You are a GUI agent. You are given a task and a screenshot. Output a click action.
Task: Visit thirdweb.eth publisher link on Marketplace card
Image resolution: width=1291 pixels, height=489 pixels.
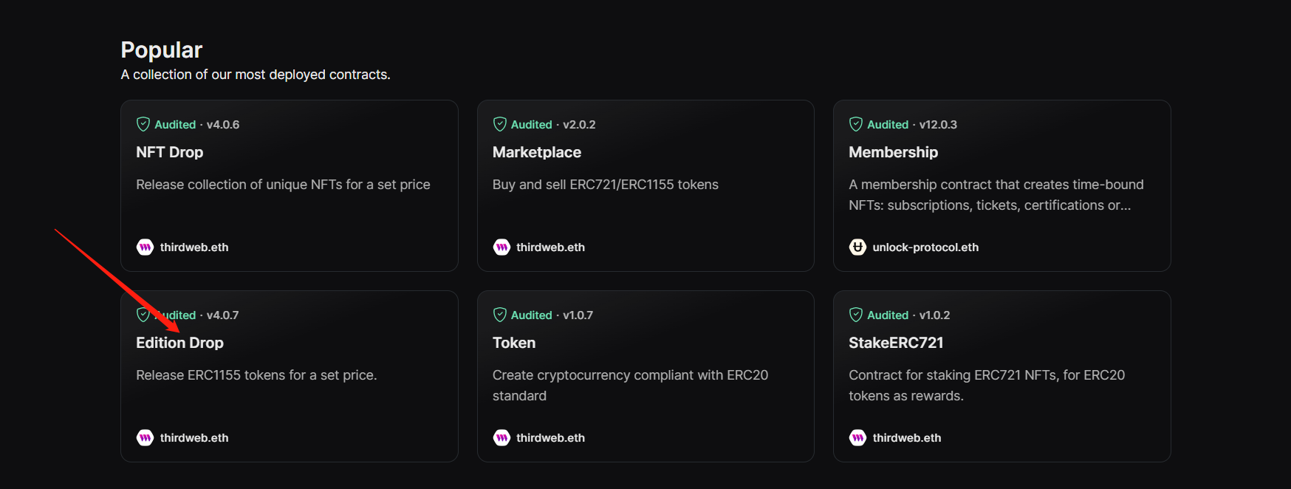coord(550,247)
